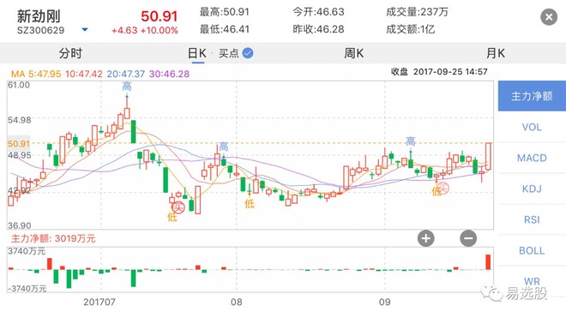Zoom in chart with plus icon
The width and height of the screenshot is (566, 318).
pyautogui.click(x=426, y=238)
